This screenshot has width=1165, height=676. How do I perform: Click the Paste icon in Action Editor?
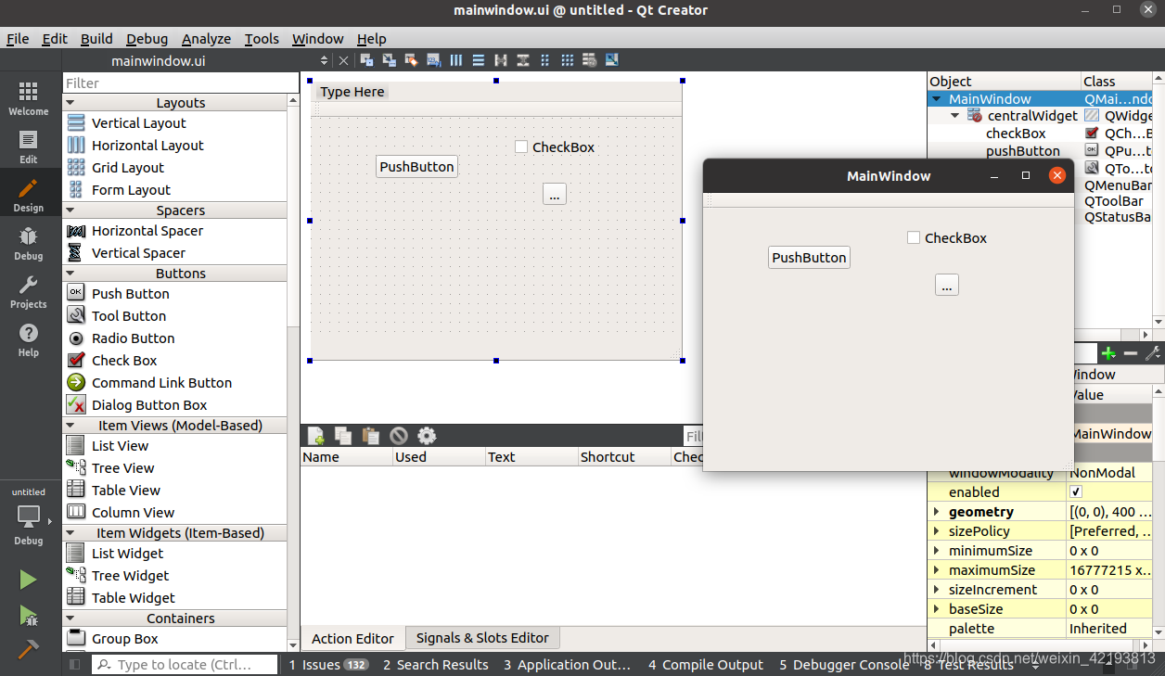click(x=371, y=436)
